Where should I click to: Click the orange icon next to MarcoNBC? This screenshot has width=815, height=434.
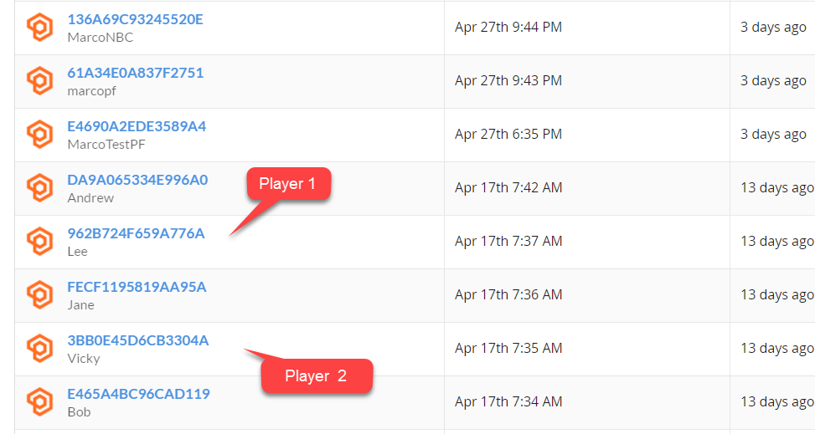pos(40,28)
